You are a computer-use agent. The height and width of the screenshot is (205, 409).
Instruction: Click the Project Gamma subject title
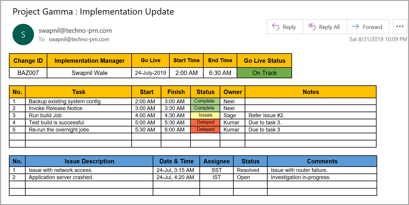(x=93, y=12)
